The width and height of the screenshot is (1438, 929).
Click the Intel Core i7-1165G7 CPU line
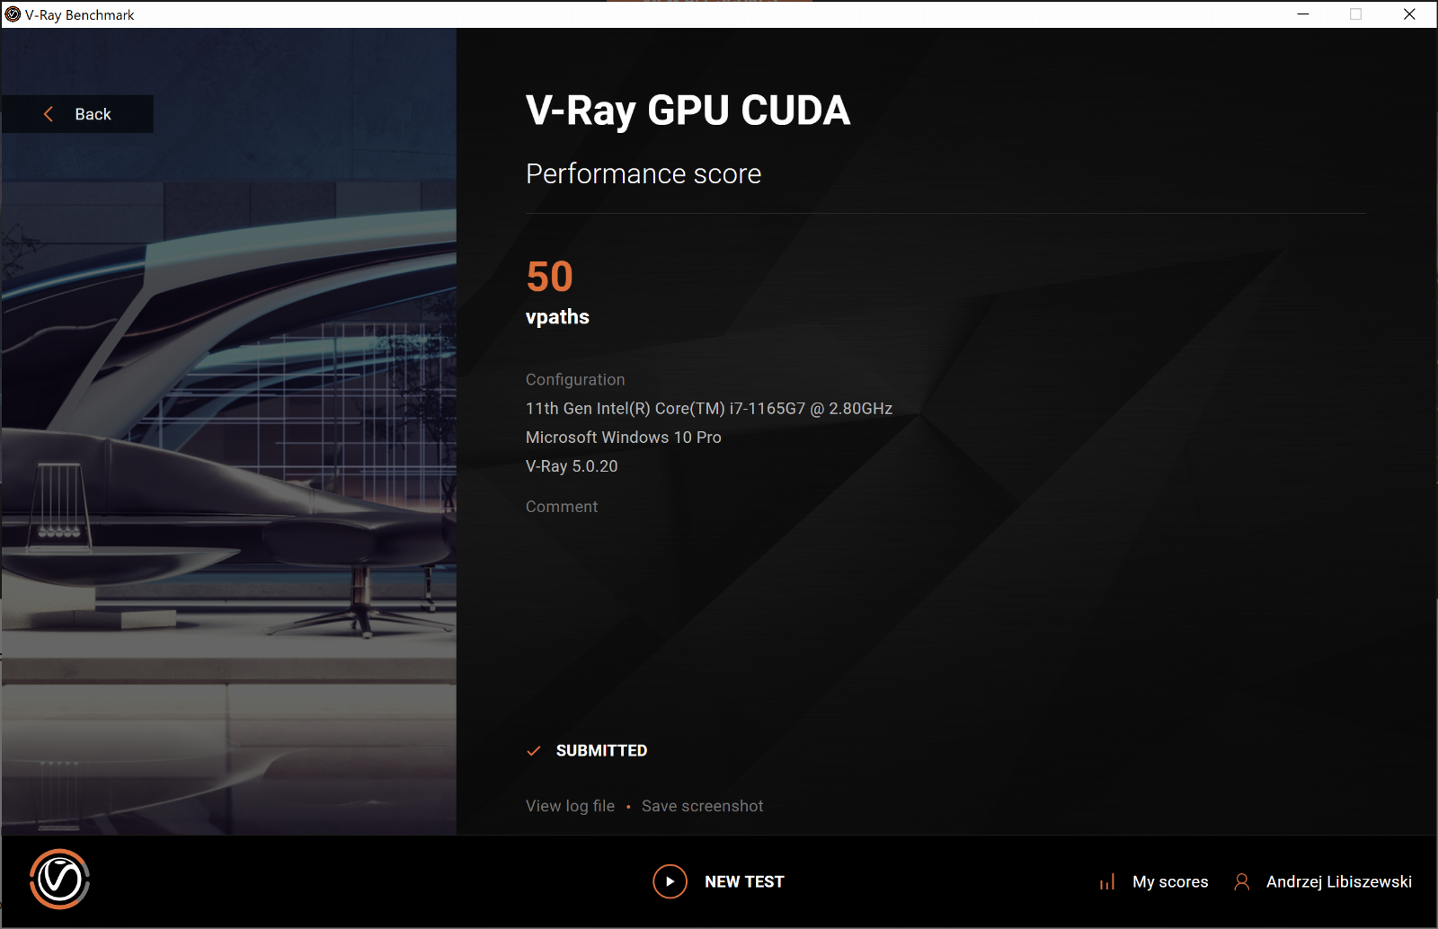click(709, 409)
